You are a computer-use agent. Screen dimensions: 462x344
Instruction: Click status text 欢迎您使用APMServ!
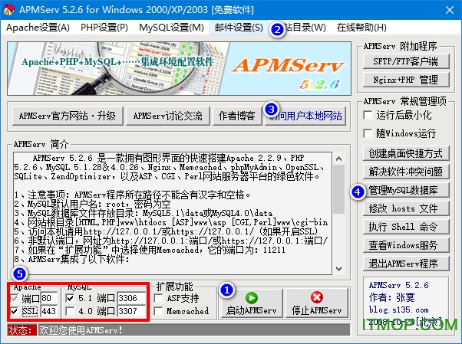click(81, 330)
